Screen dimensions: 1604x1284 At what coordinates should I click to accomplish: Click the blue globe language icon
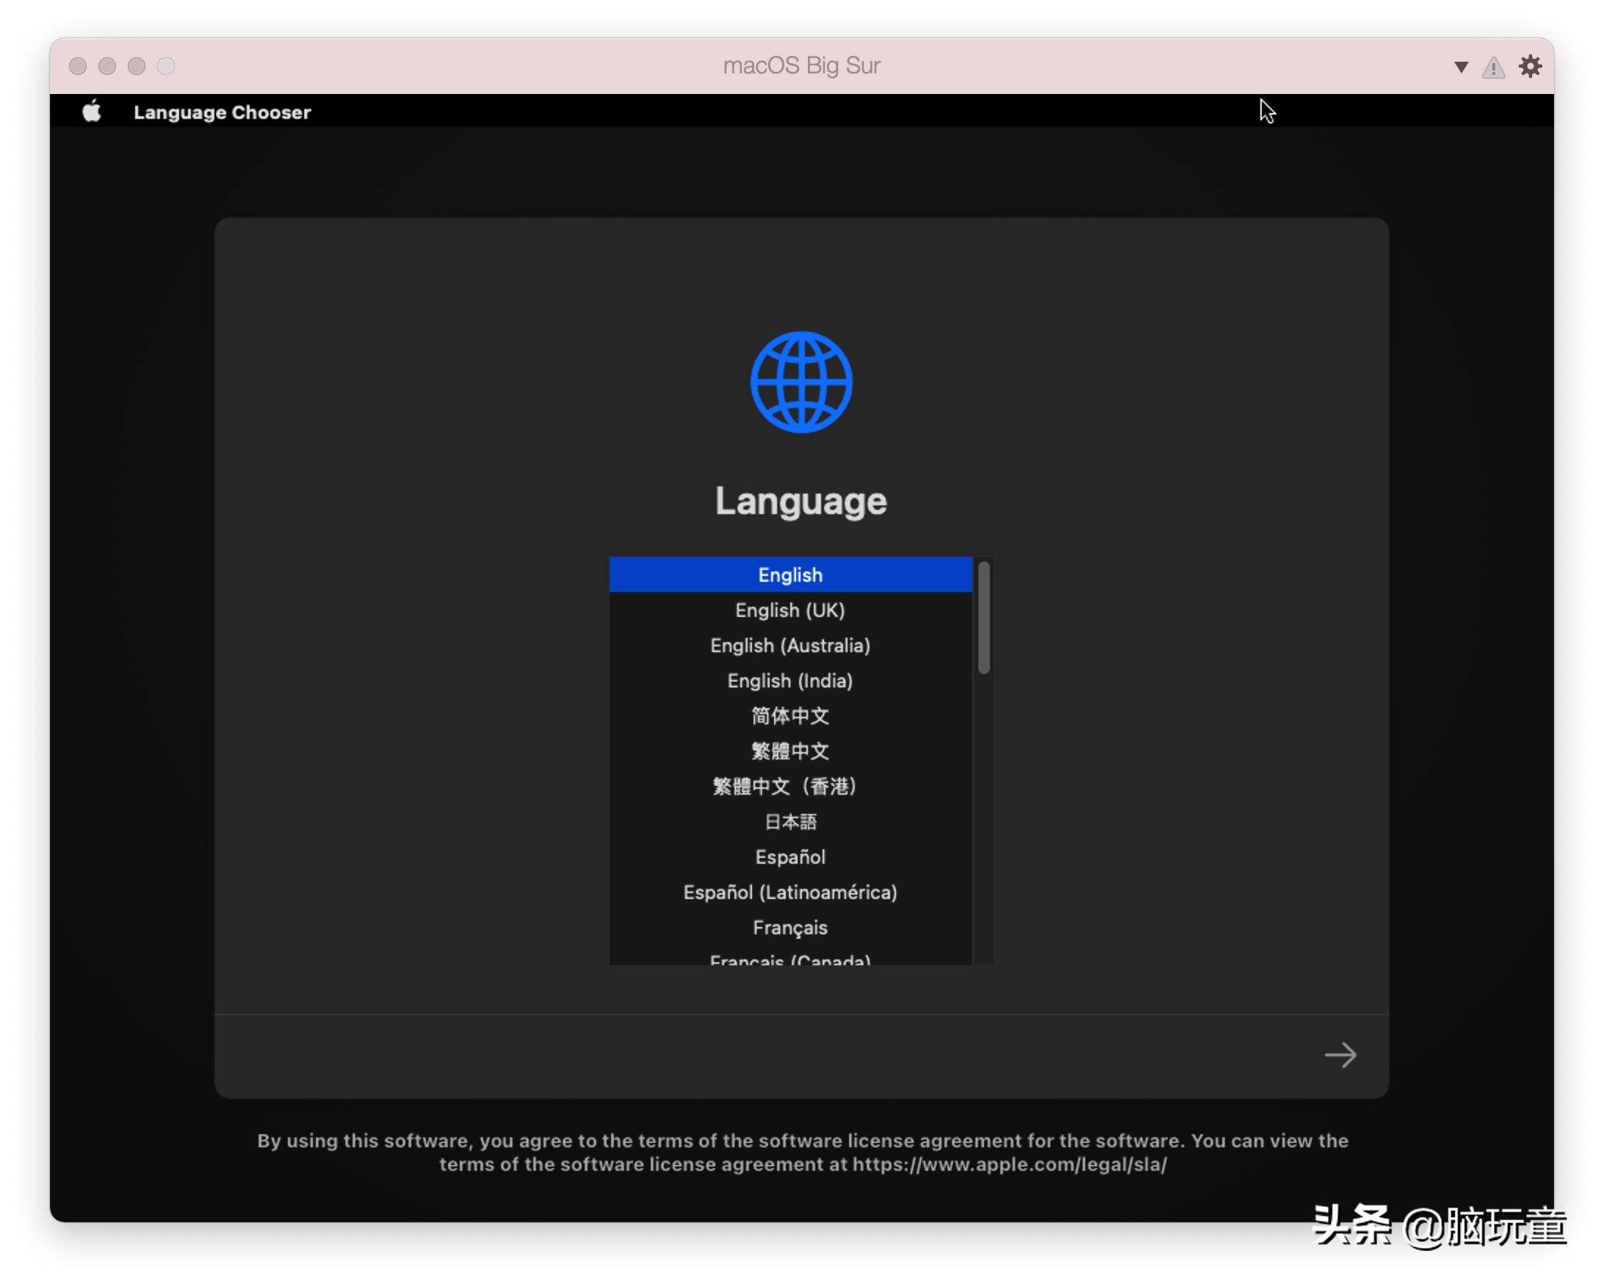801,382
